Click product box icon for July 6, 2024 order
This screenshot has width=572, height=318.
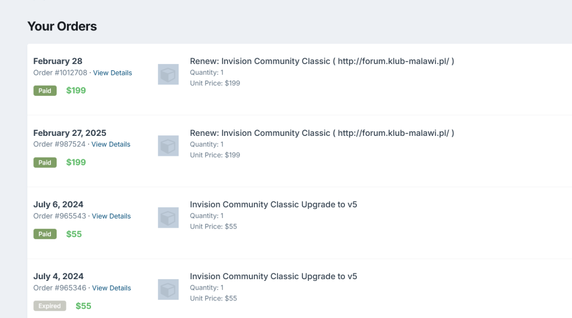(168, 218)
